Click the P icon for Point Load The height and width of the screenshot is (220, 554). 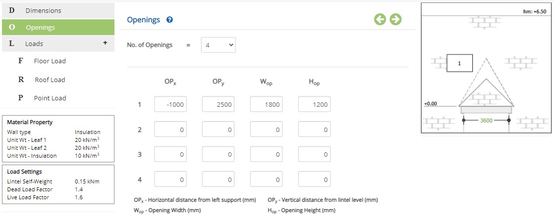point(21,98)
